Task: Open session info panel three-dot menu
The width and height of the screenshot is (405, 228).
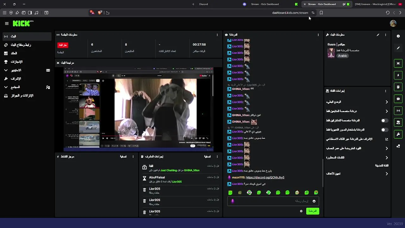Action: click(x=217, y=35)
